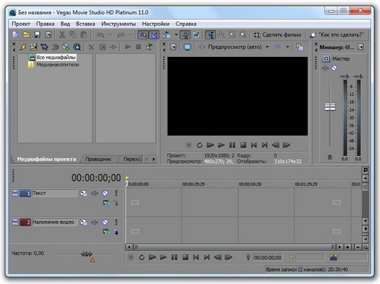The height and width of the screenshot is (284, 380).
Task: Select the envelope edit tool
Action: [x=221, y=35]
